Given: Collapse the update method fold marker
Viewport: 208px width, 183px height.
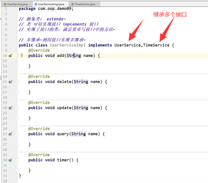Looking at the screenshot, I should (17, 108).
